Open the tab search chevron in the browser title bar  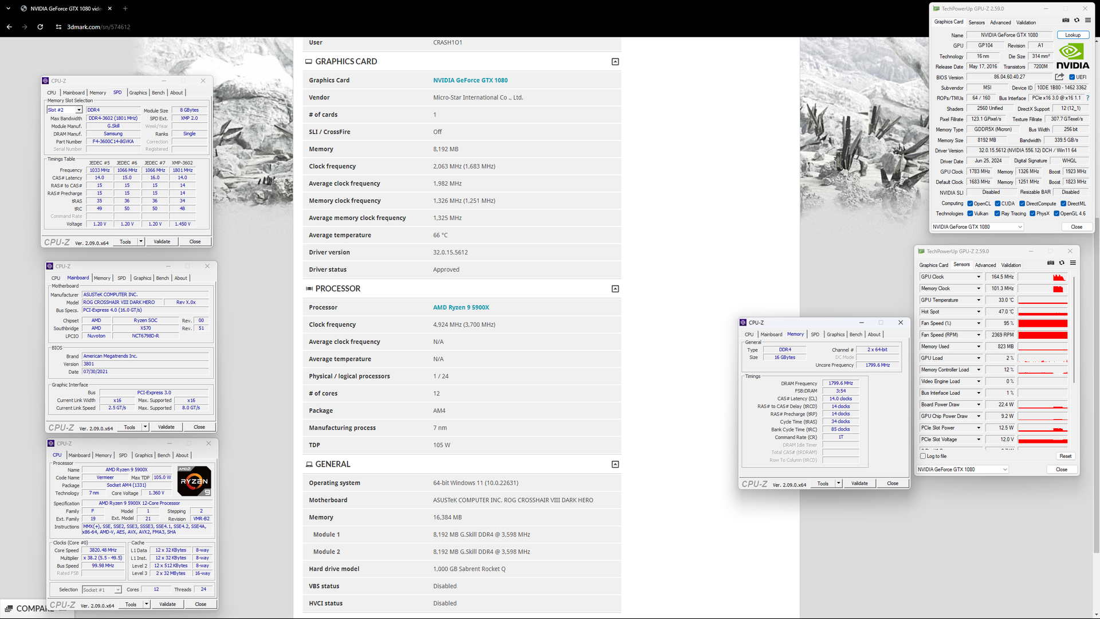point(8,9)
